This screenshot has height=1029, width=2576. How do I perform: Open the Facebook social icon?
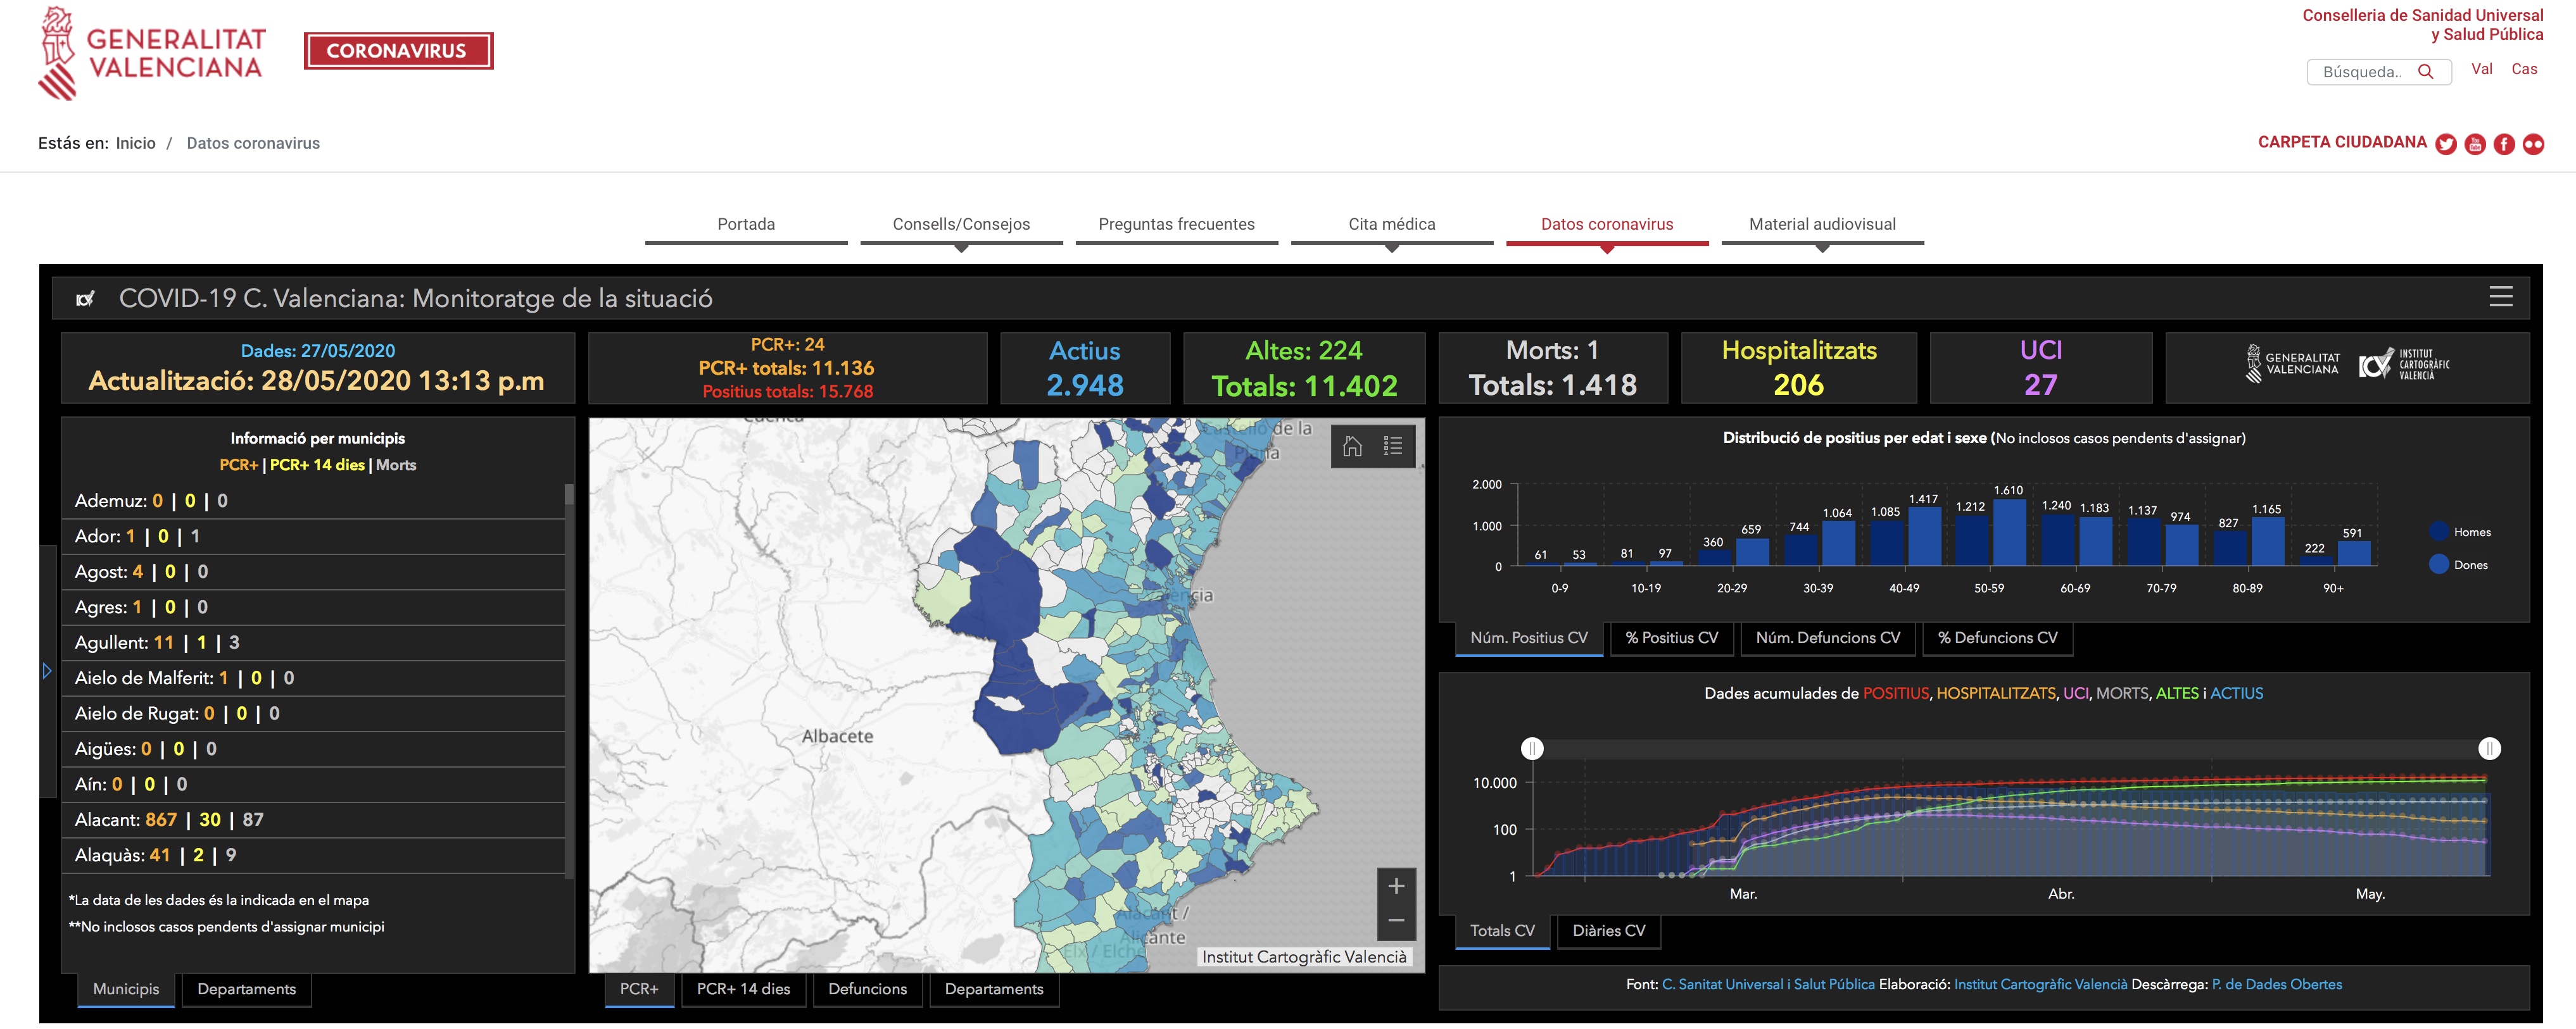click(2504, 144)
